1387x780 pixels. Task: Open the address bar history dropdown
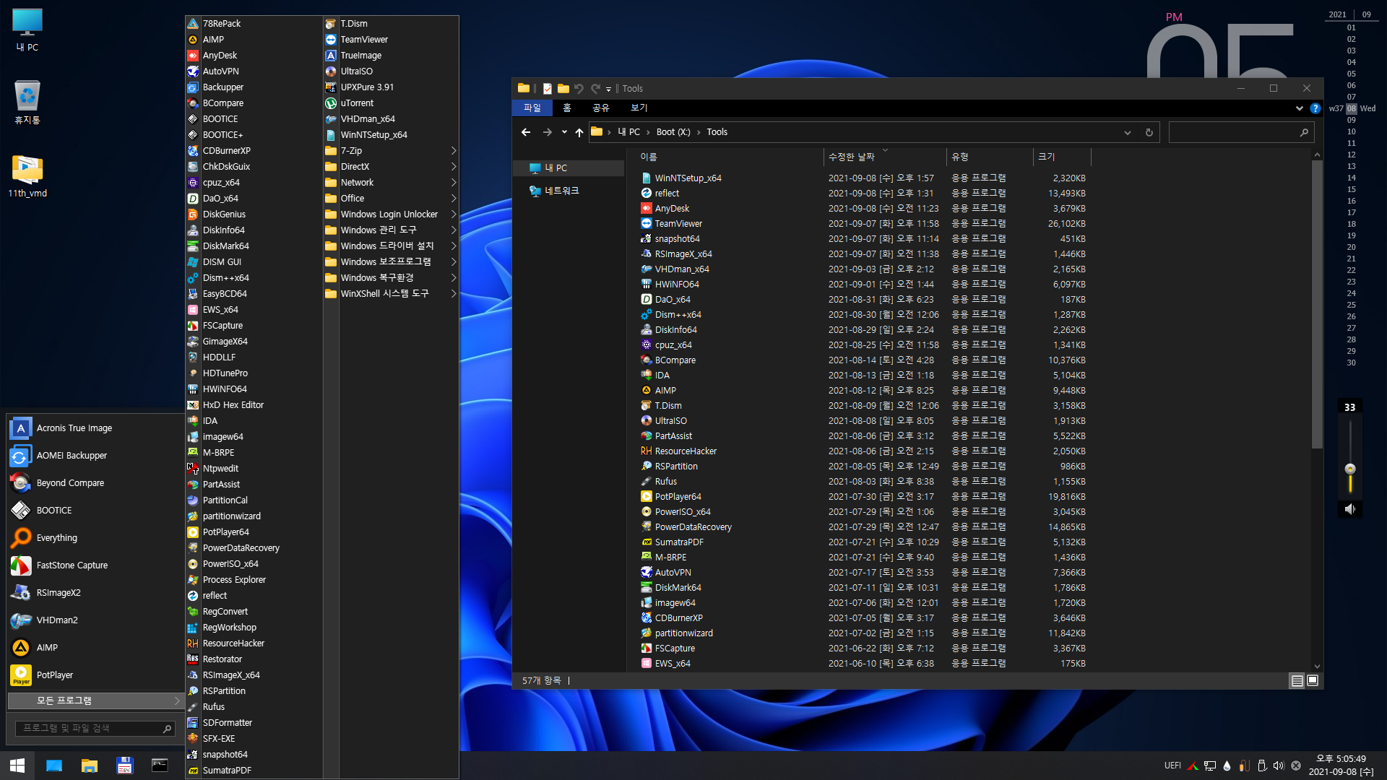click(1127, 133)
